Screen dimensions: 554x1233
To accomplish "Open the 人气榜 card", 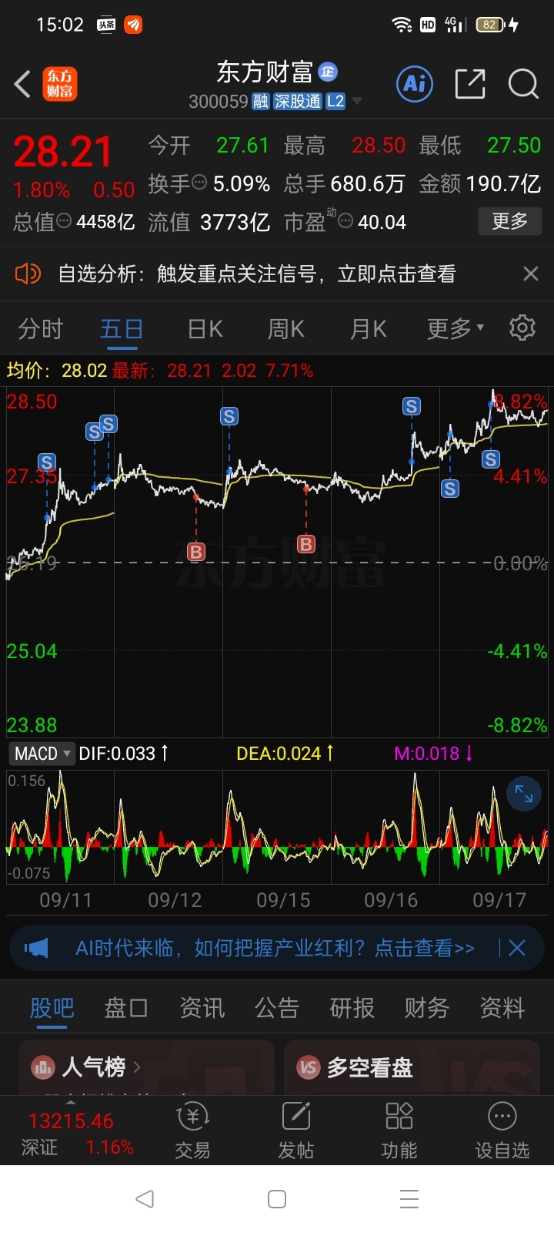I will click(146, 1067).
